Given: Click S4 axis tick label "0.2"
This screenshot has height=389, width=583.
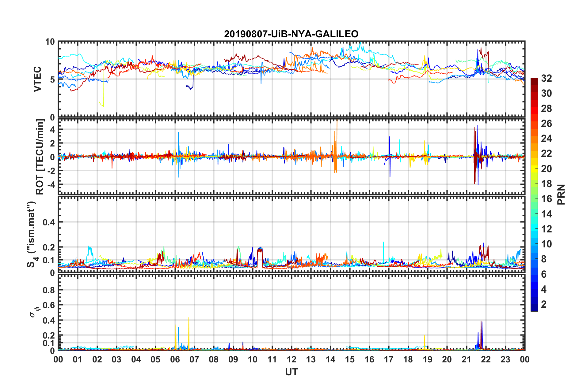Looking at the screenshot, I should click(49, 247).
